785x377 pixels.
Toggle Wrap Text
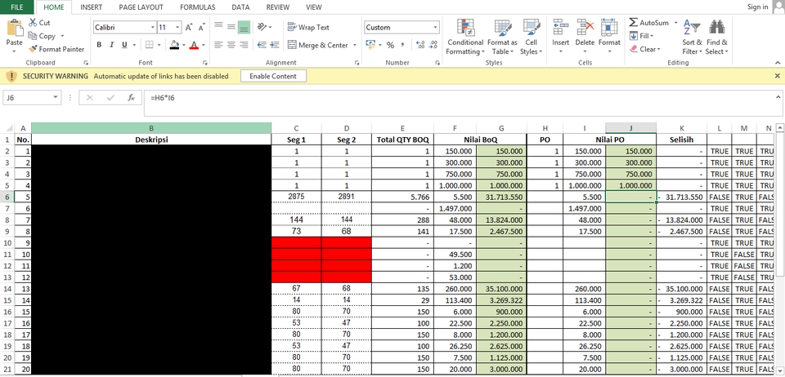[x=308, y=28]
